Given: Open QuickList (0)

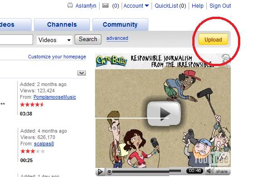Looking at the screenshot, I should 170,6.
